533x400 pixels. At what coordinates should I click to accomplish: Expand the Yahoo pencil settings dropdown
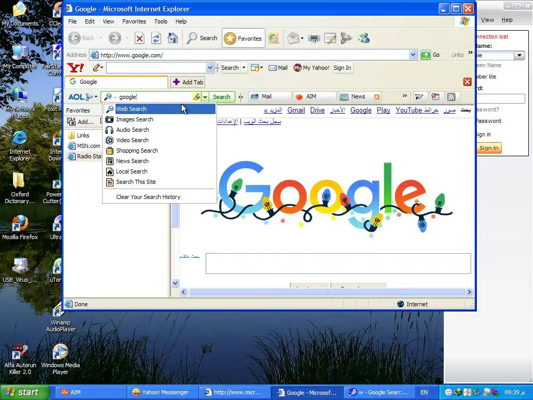pyautogui.click(x=101, y=68)
